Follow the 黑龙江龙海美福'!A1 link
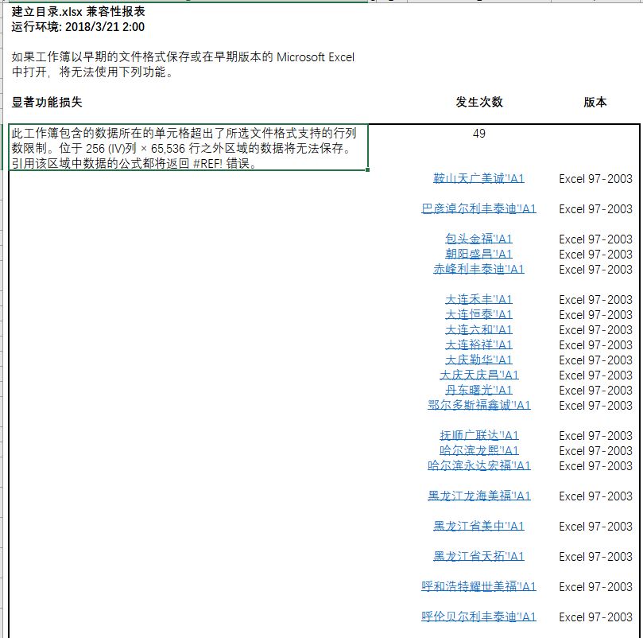 click(x=478, y=496)
